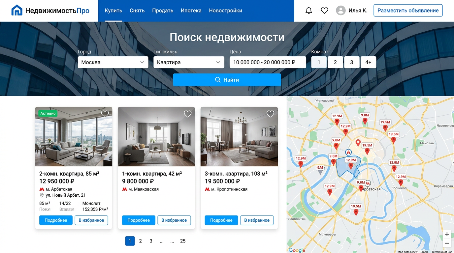This screenshot has height=253, width=454.
Task: Open favorites via the header heart icon
Action: point(324,11)
